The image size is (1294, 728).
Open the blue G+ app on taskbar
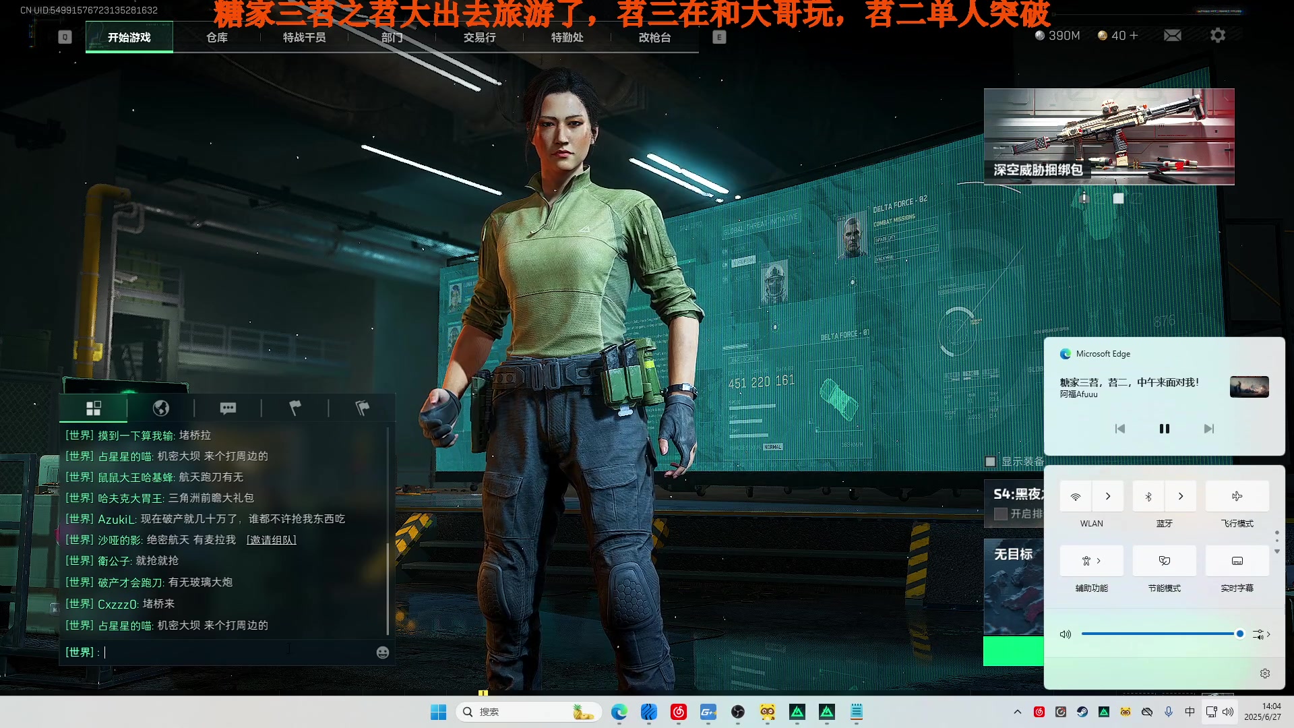click(708, 712)
